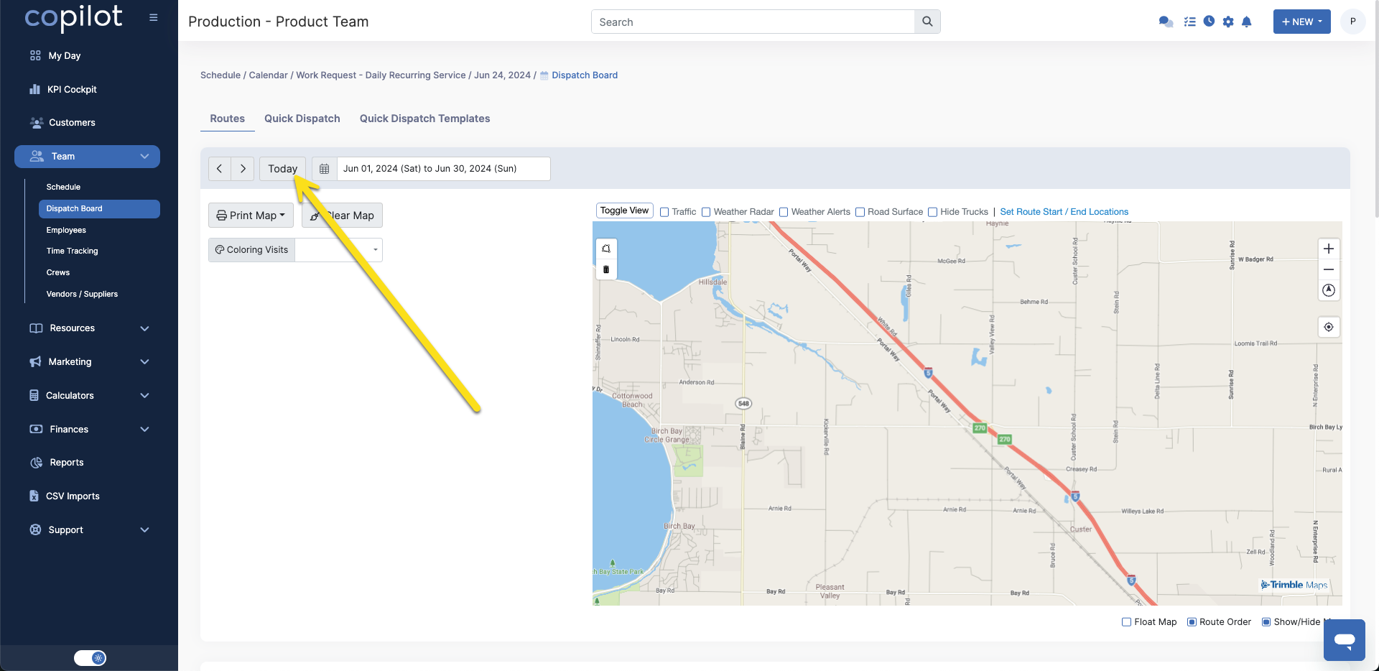Screen dimensions: 1379x671
Task: Click the Search input field
Action: point(753,22)
